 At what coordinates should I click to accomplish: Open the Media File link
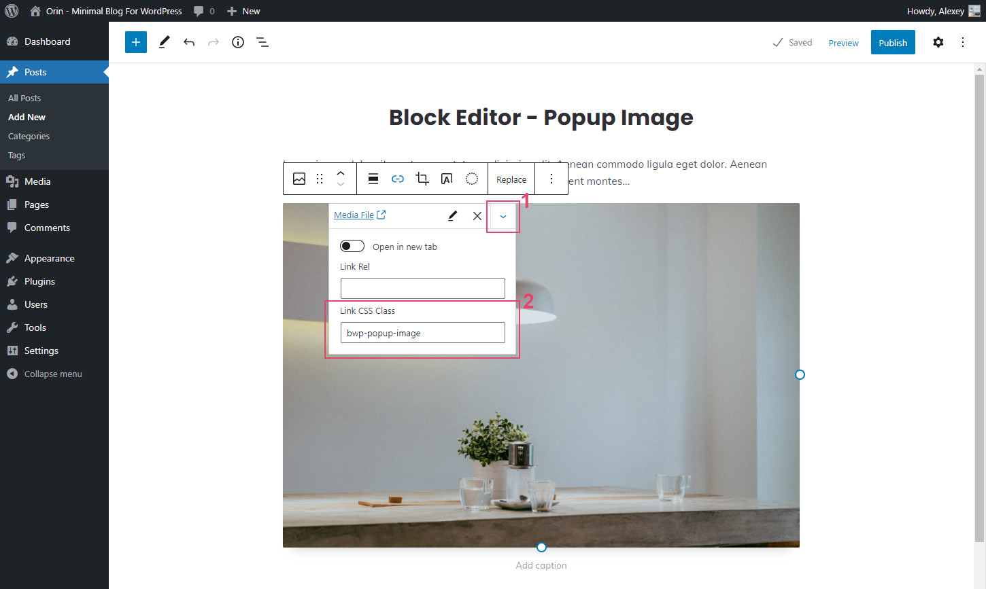354,214
